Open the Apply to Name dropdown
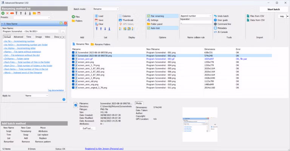The width and height of the screenshot is (290, 151). coord(37,96)
